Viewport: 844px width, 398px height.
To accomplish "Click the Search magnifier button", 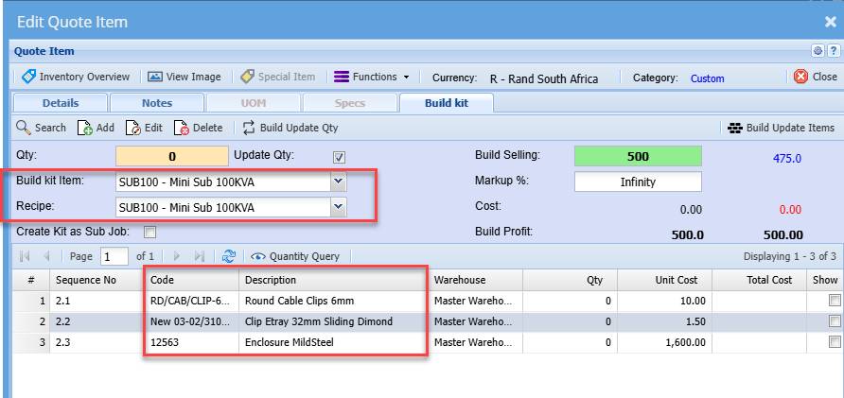I will click(x=41, y=128).
